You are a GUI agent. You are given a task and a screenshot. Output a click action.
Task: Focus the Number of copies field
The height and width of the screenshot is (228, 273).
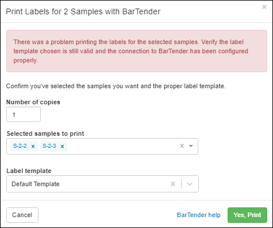pos(24,114)
